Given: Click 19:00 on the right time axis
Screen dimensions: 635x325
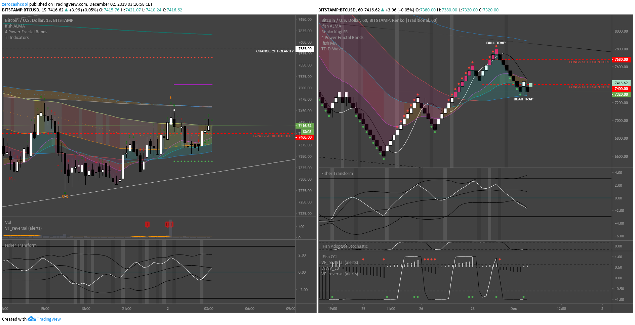Looking at the screenshot, I should click(x=332, y=309).
